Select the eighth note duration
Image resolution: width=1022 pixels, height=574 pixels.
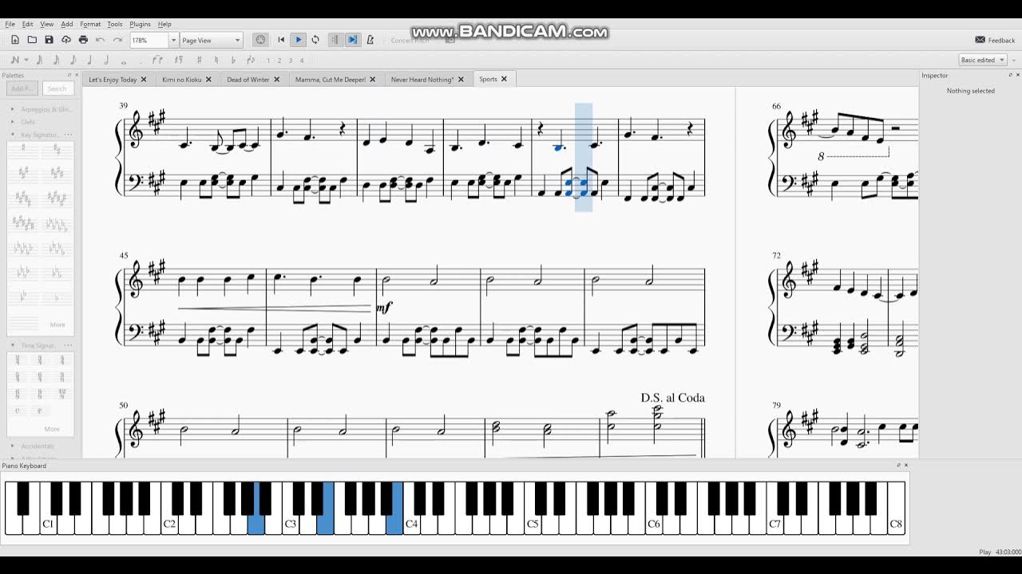click(x=73, y=60)
